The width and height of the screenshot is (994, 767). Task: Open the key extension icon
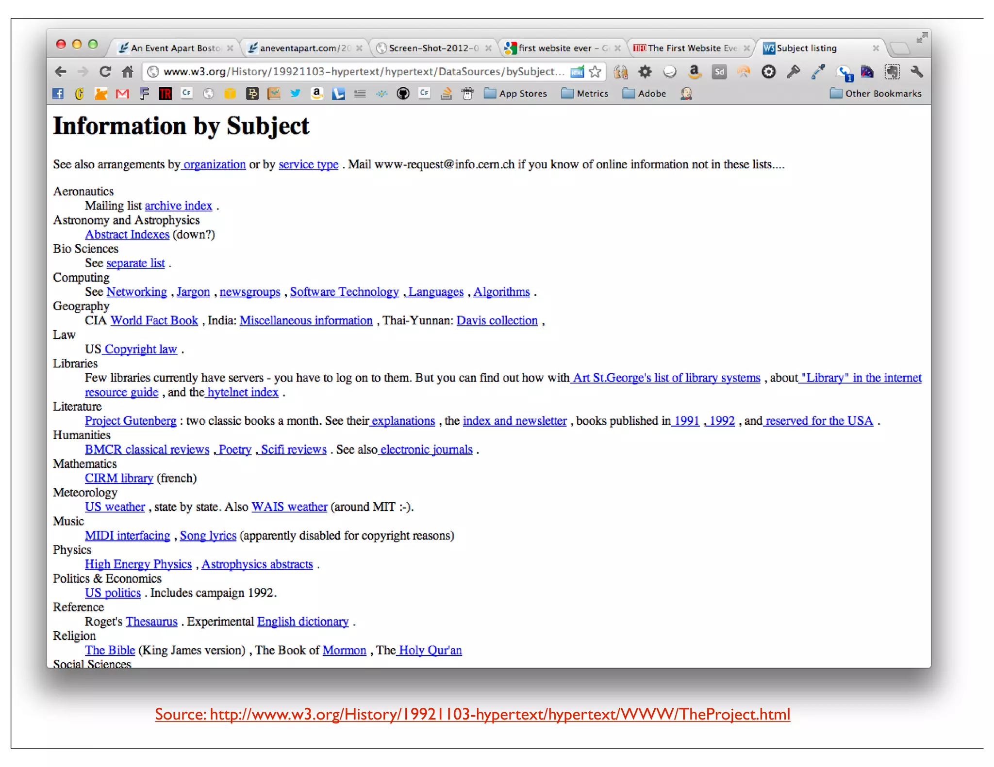tap(793, 72)
